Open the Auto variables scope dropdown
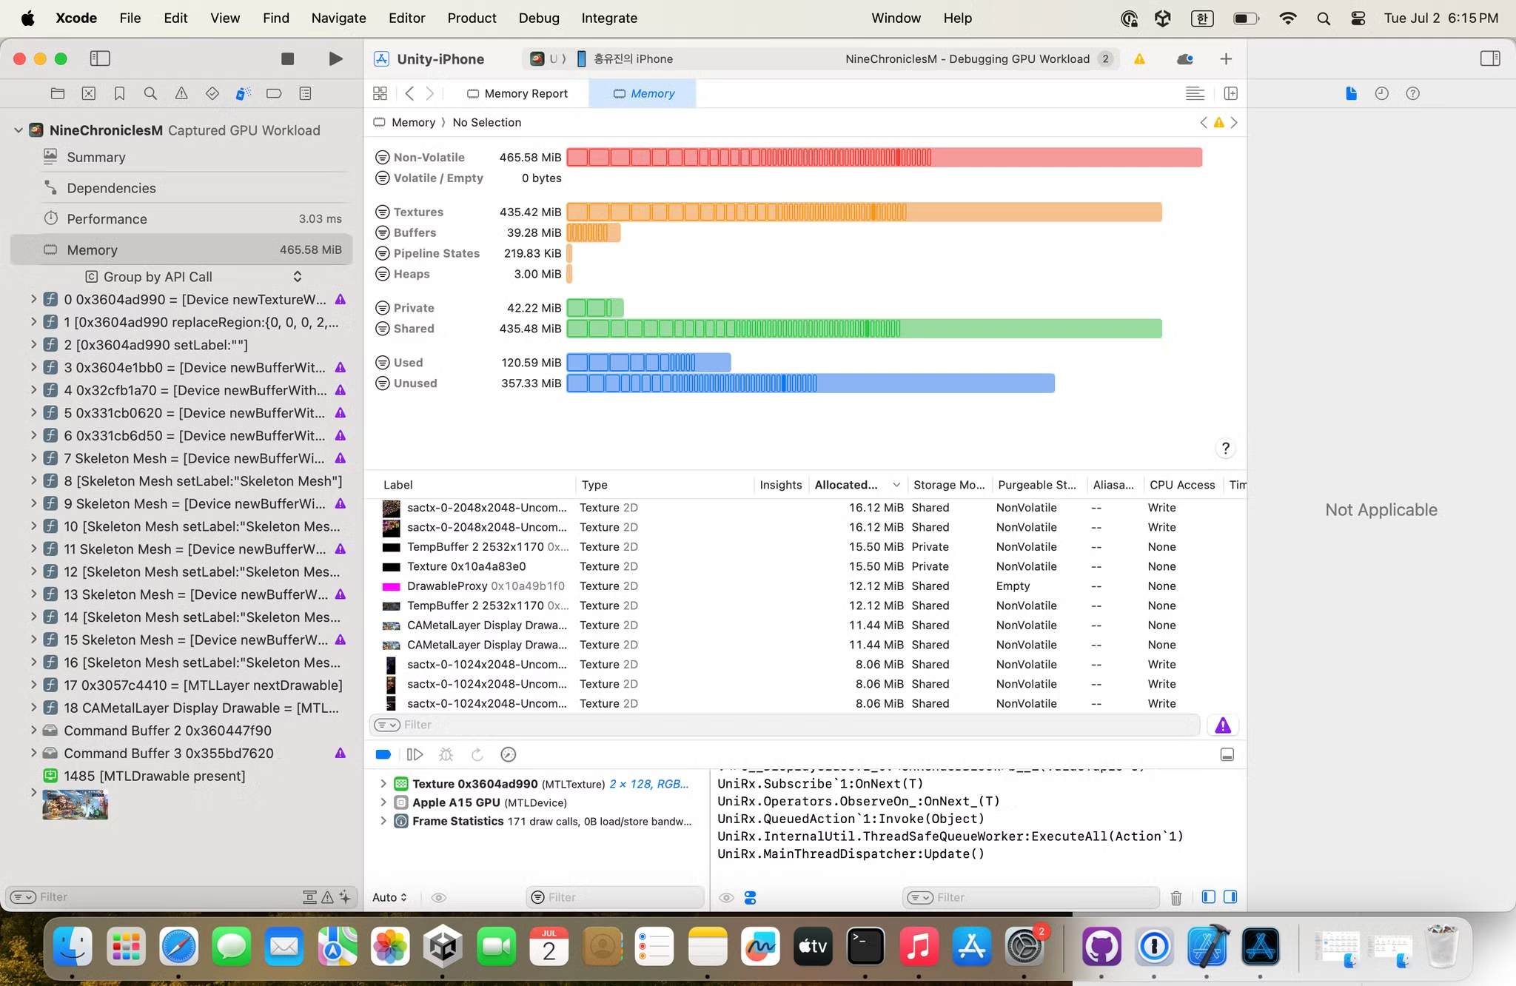The height and width of the screenshot is (986, 1516). [x=389, y=897]
